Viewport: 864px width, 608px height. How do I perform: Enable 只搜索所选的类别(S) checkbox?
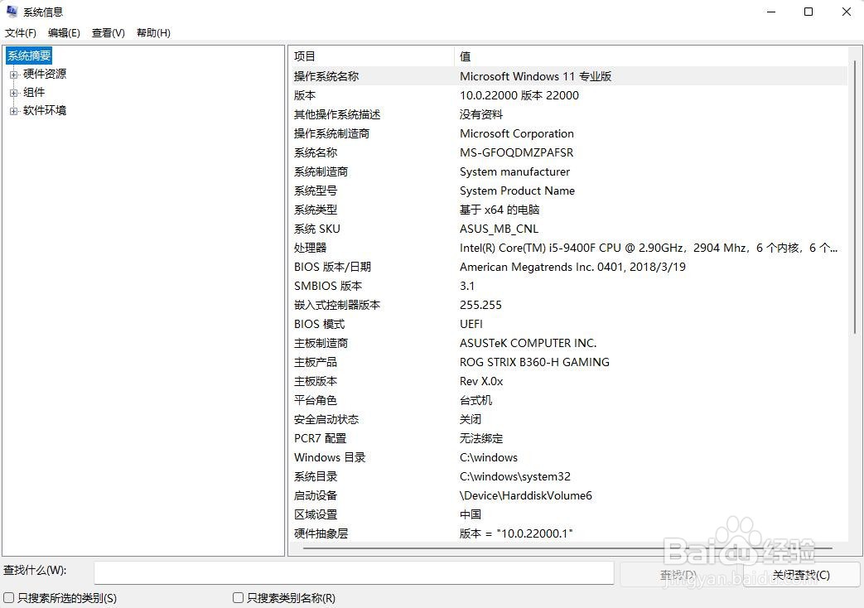click(x=9, y=597)
